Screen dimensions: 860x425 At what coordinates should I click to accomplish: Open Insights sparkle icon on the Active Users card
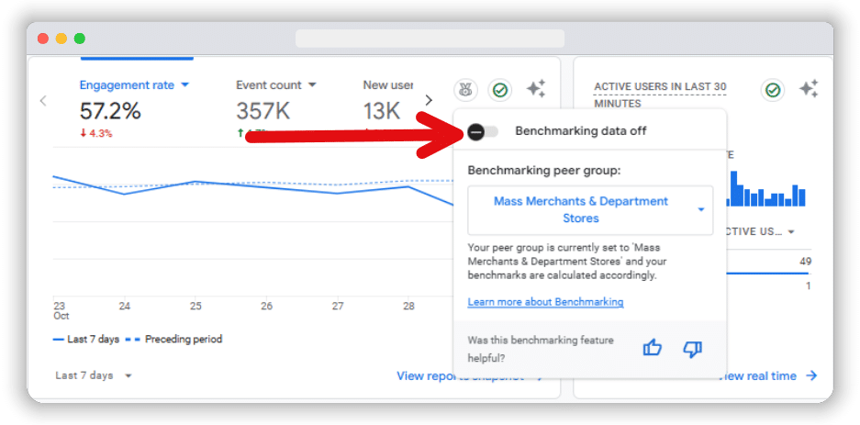point(809,89)
